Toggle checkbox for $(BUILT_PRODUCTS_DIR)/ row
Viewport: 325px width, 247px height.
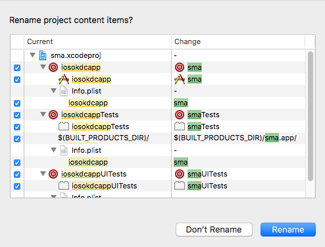click(17, 139)
